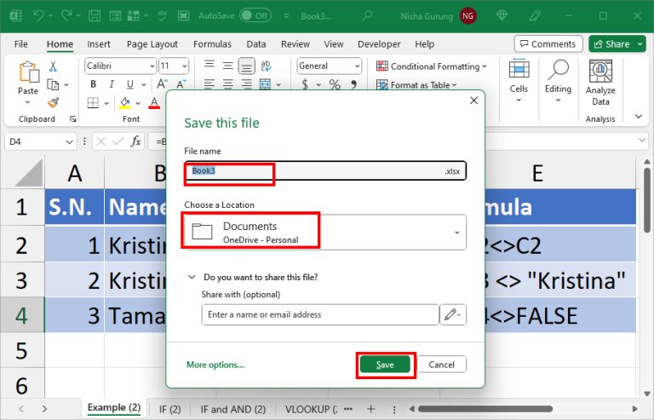The image size is (654, 420).
Task: Click the Paste clipboard icon
Action: 28,72
